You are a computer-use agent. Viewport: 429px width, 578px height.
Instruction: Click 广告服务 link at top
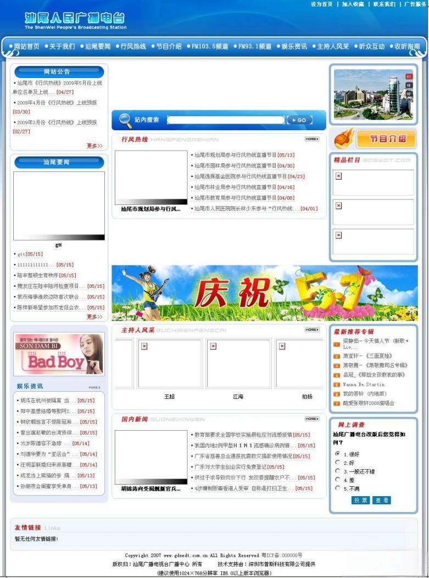click(x=415, y=4)
